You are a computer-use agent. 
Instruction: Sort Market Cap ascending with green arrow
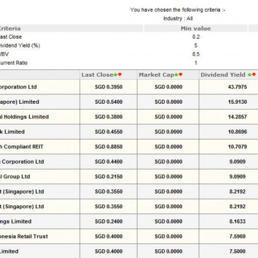click(176, 74)
